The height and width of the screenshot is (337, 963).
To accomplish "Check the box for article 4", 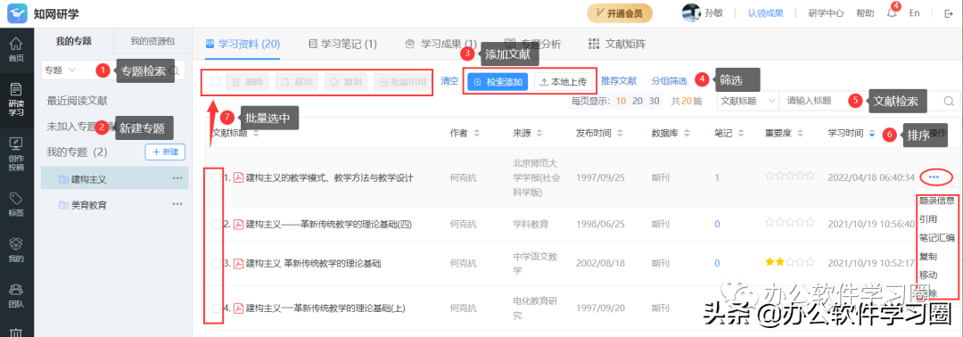I will tap(216, 308).
